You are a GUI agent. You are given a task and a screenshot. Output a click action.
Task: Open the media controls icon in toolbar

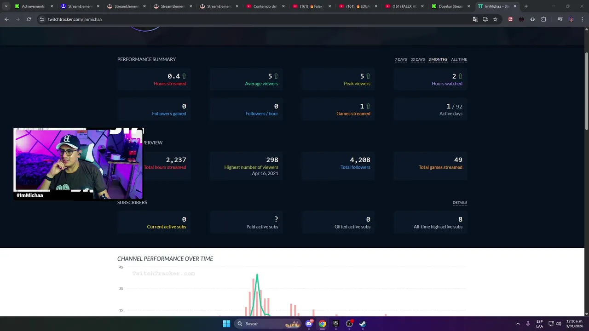(x=560, y=19)
